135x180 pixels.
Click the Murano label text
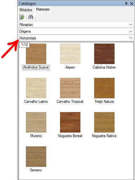point(36,136)
